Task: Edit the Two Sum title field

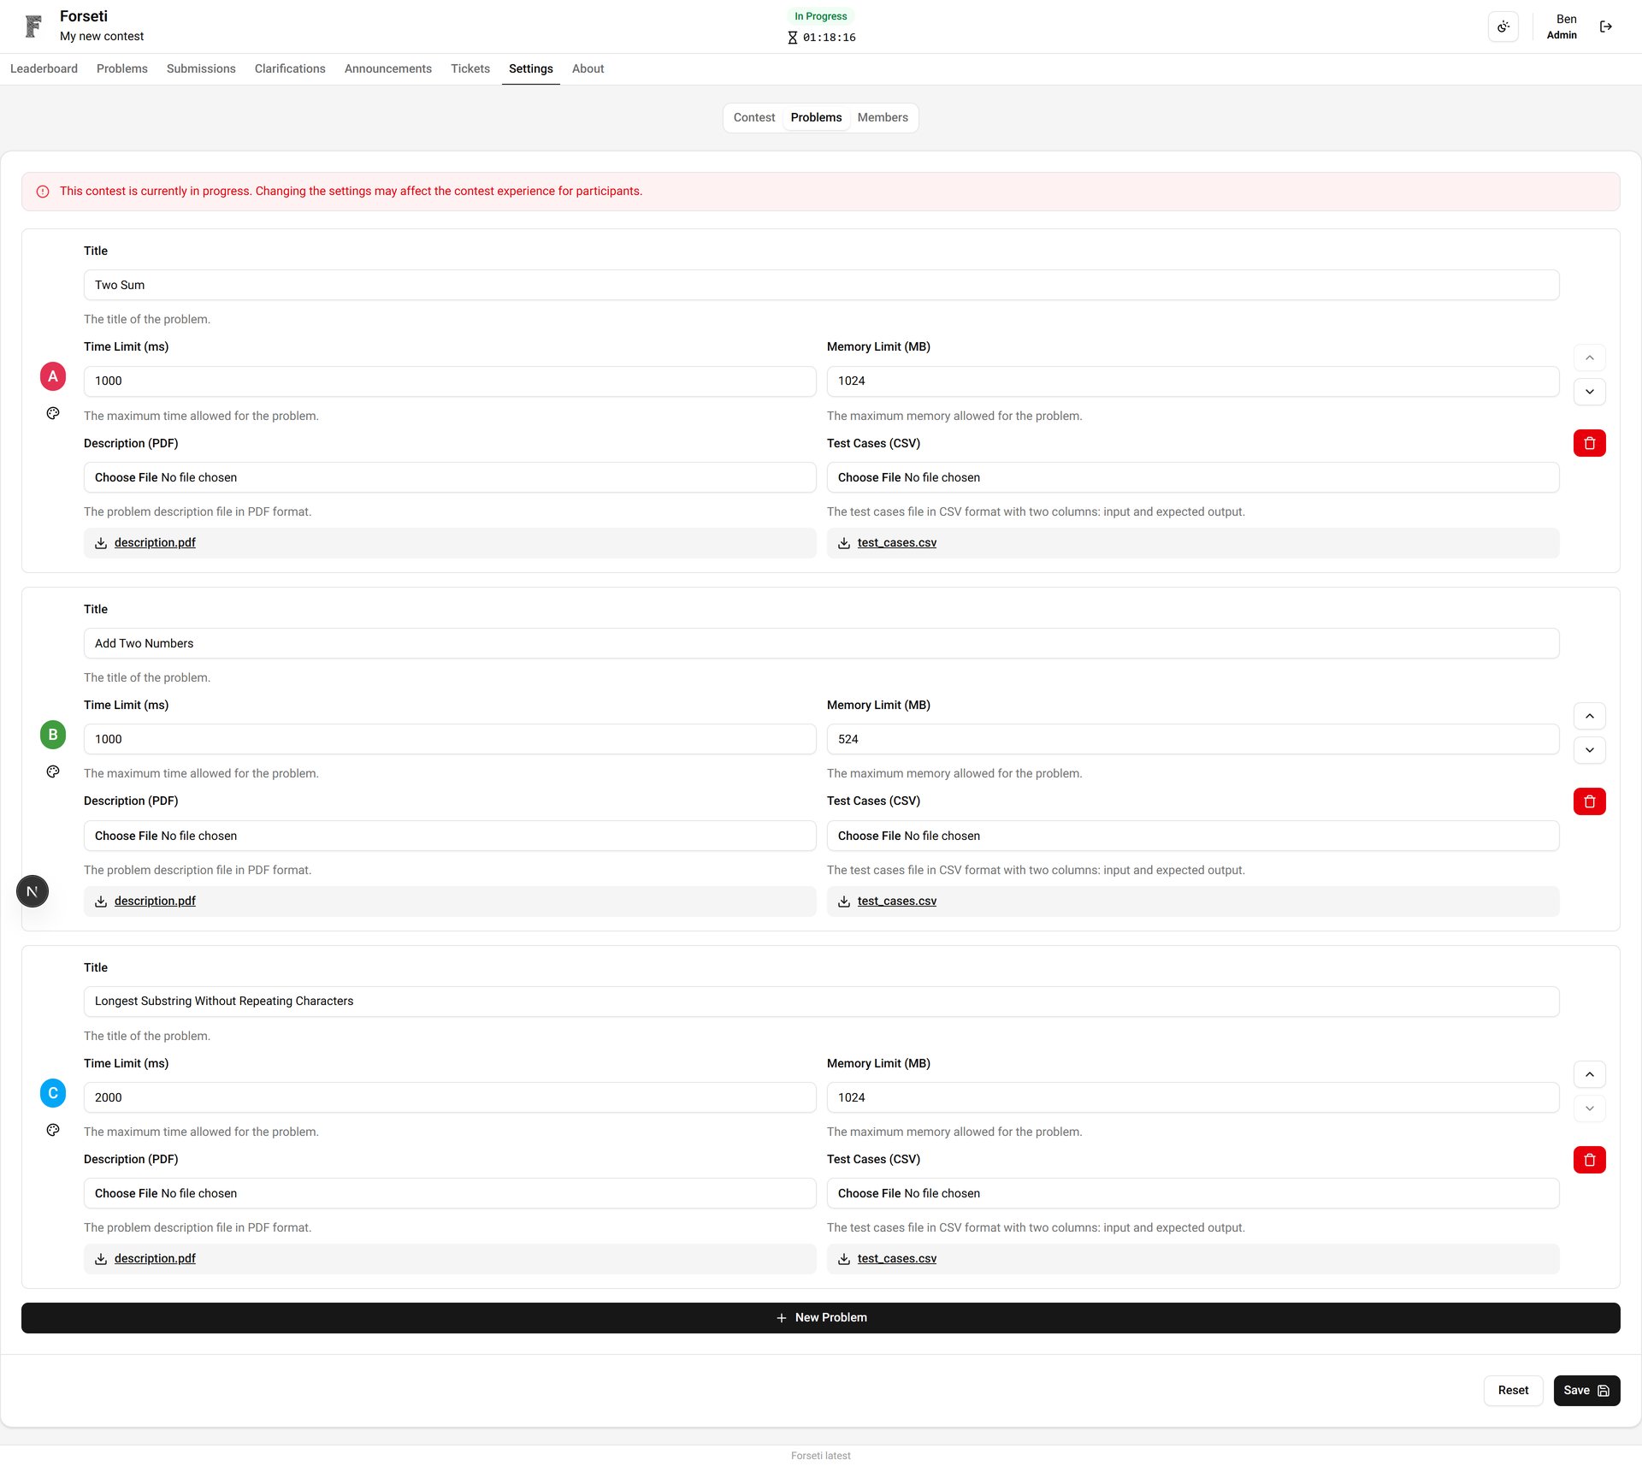Action: click(428, 285)
